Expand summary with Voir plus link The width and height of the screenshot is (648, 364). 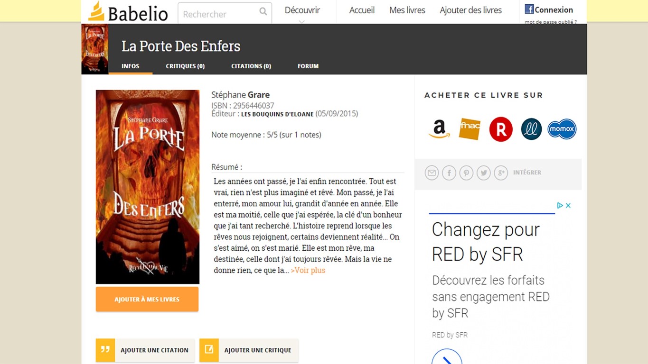(308, 270)
